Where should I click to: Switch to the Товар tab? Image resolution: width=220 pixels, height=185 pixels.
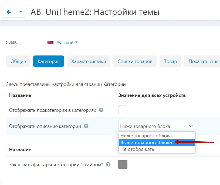pos(170,61)
